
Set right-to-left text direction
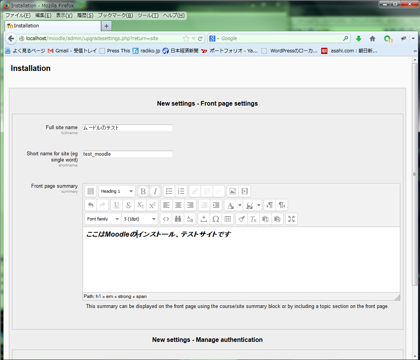[282, 205]
